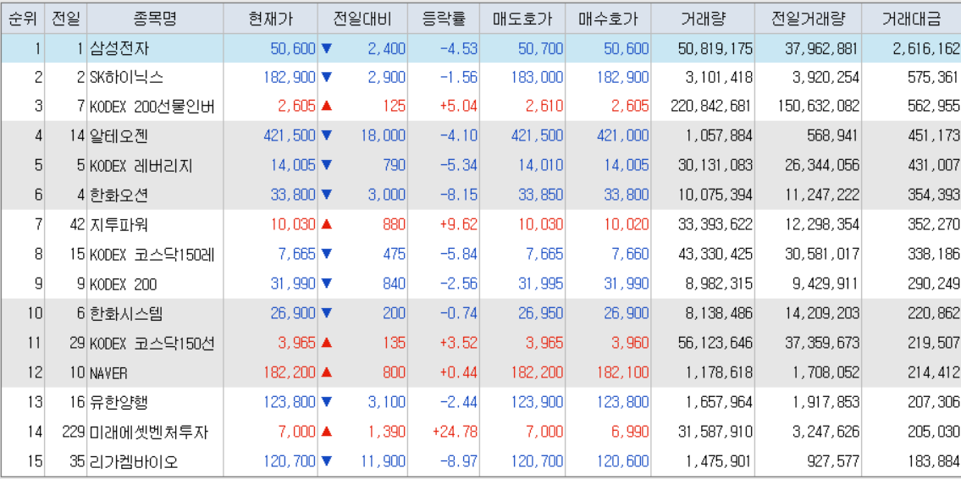The image size is (961, 479).
Task: Click the volume cell 56,123,646
Action: (x=715, y=343)
